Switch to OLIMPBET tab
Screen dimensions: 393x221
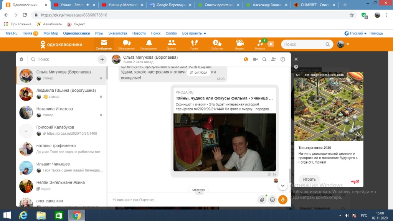[315, 5]
